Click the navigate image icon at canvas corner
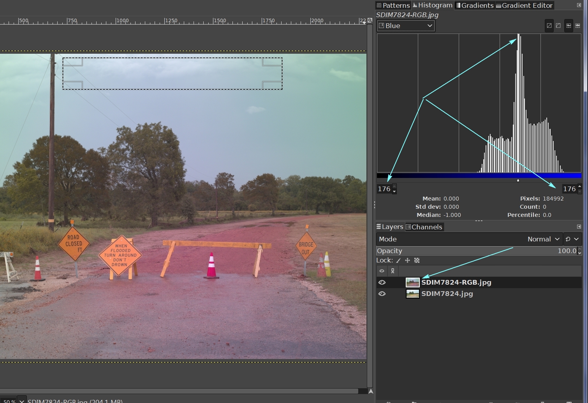 tap(370, 391)
